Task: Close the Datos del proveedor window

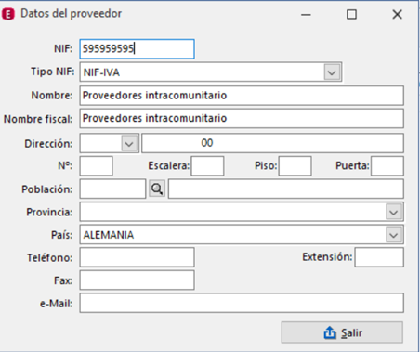Action: (397, 14)
